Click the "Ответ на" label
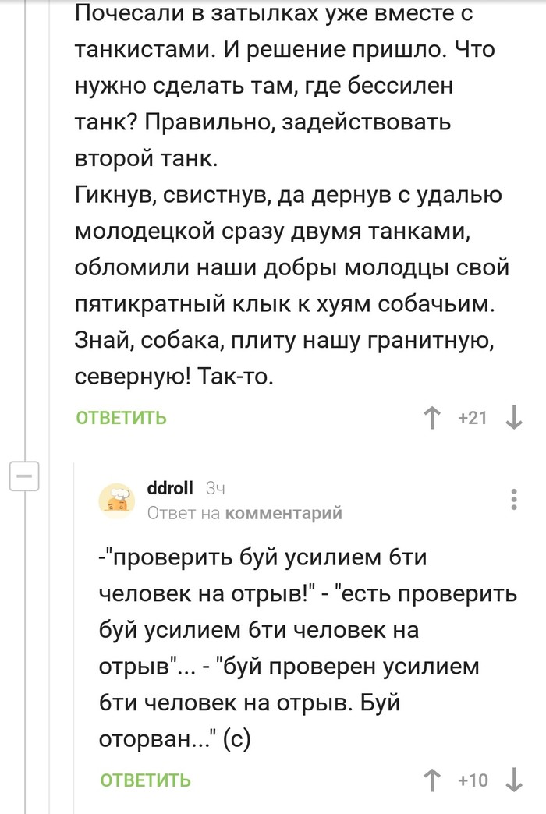The height and width of the screenshot is (814, 546). click(184, 513)
